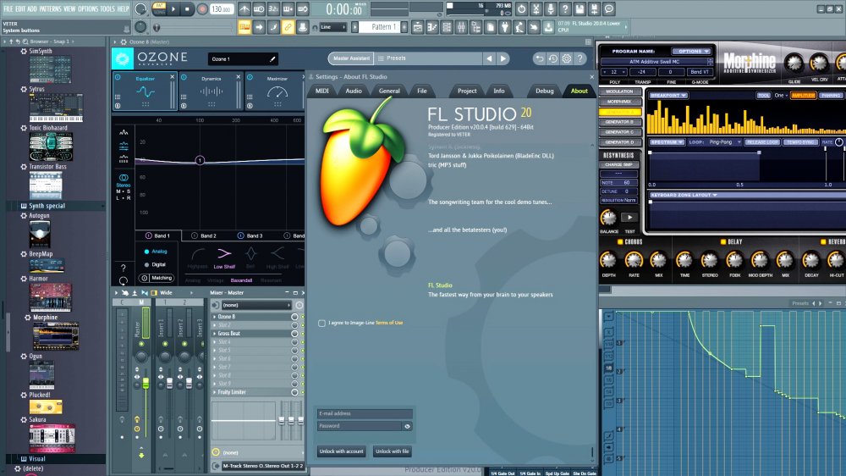Click the Ozone undo arrow icon
The width and height of the screenshot is (846, 476).
pos(539,58)
